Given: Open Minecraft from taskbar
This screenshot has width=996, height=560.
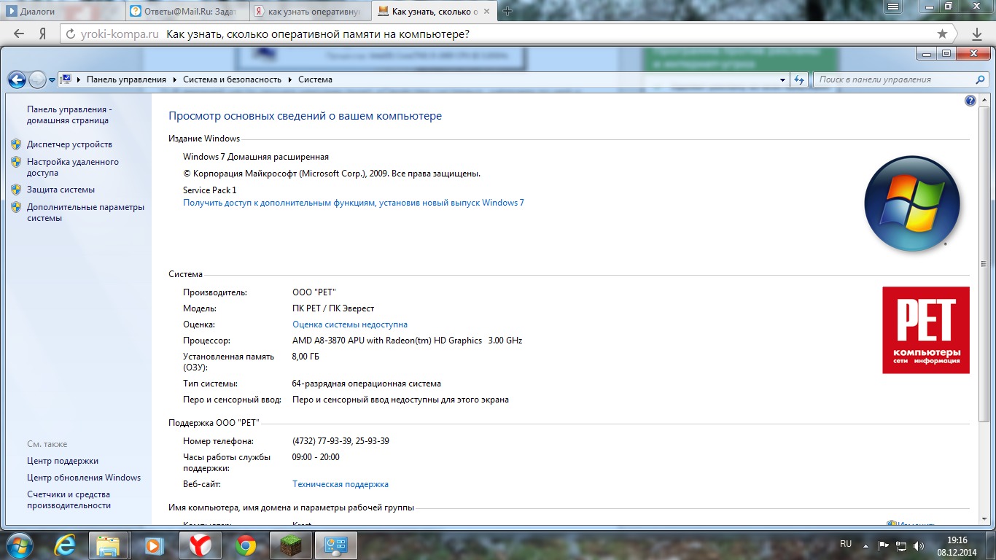Looking at the screenshot, I should pos(291,545).
